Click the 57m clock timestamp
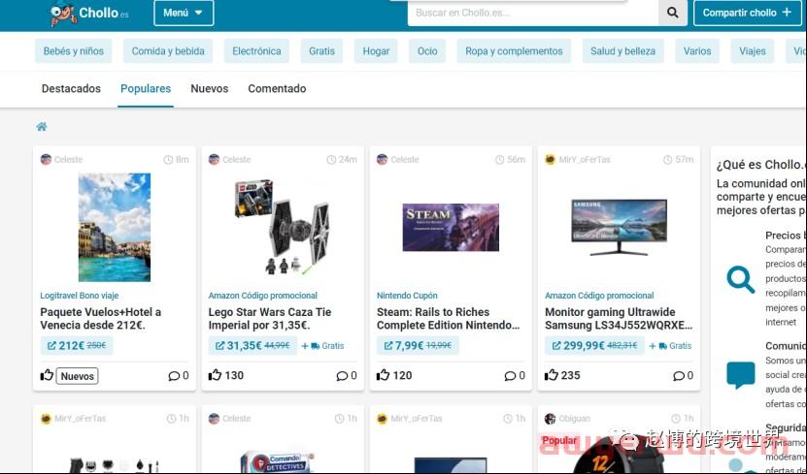This screenshot has width=807, height=474. click(x=679, y=160)
